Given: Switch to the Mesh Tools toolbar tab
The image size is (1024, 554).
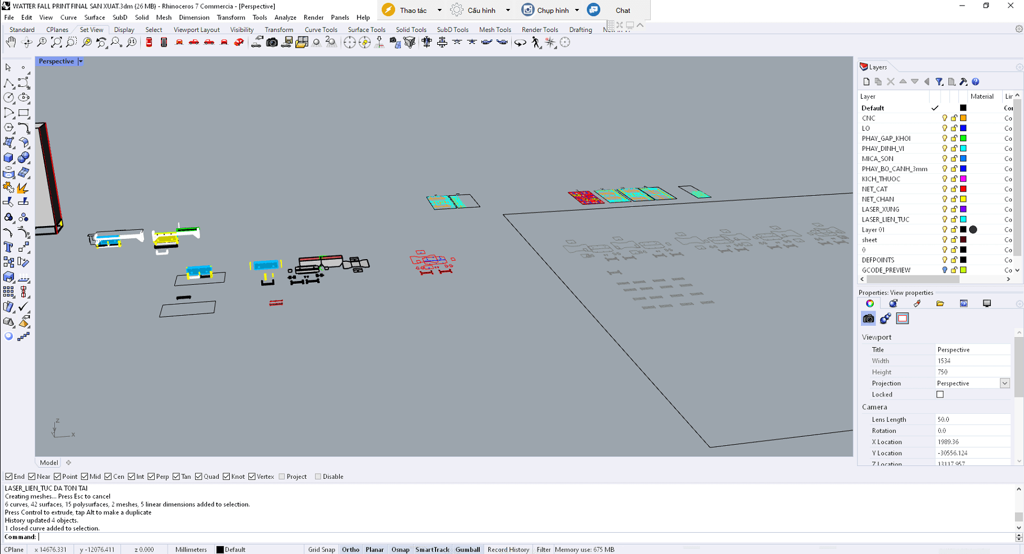Looking at the screenshot, I should pos(495,30).
